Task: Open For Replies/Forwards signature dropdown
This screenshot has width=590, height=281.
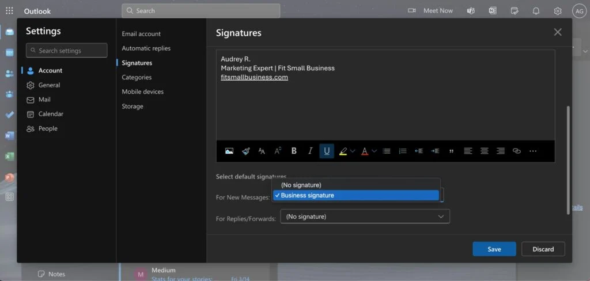Action: (365, 217)
